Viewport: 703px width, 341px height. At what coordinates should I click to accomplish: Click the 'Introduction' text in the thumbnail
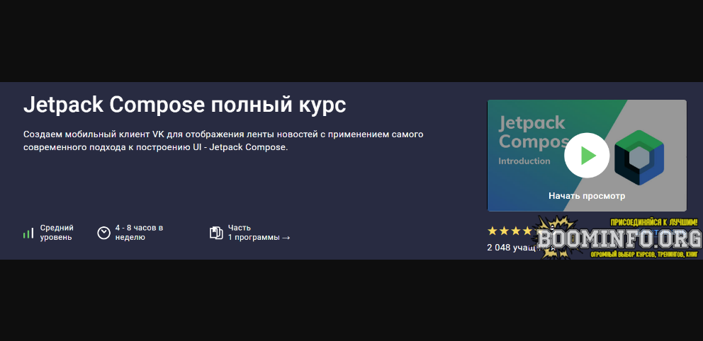pyautogui.click(x=524, y=161)
